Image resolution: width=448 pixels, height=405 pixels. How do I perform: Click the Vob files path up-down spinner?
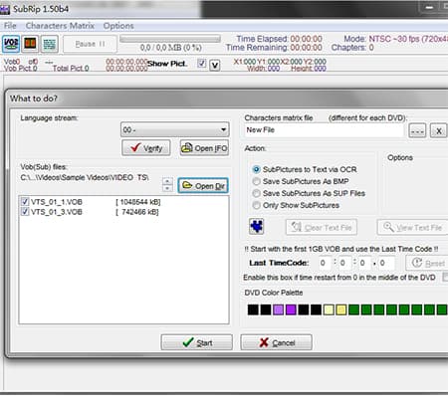coord(167,184)
